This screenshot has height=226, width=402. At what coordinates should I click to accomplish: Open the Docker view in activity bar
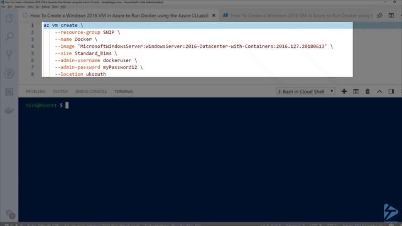click(x=9, y=110)
